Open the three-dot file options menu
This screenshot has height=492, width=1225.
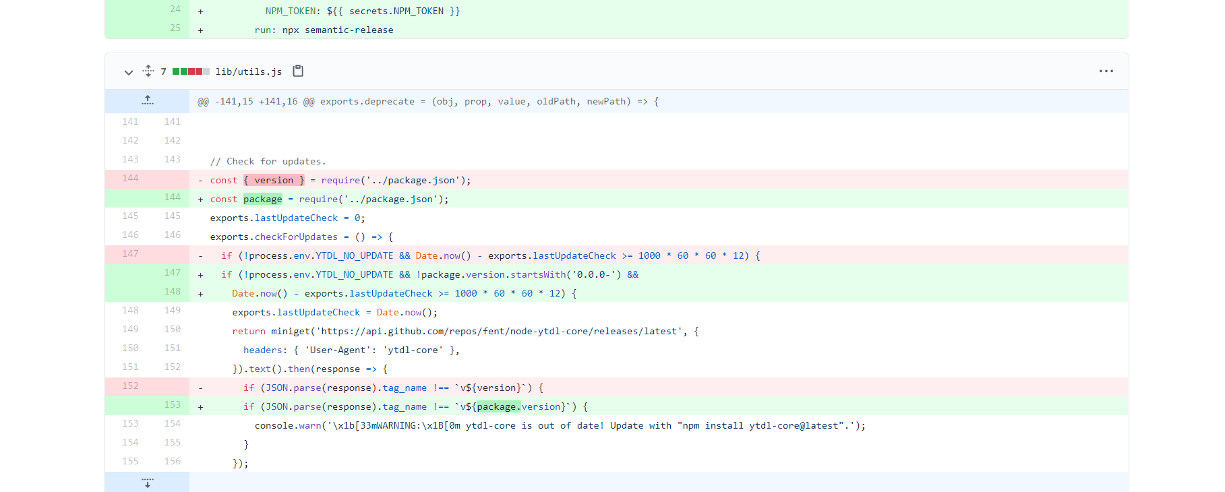click(1106, 71)
